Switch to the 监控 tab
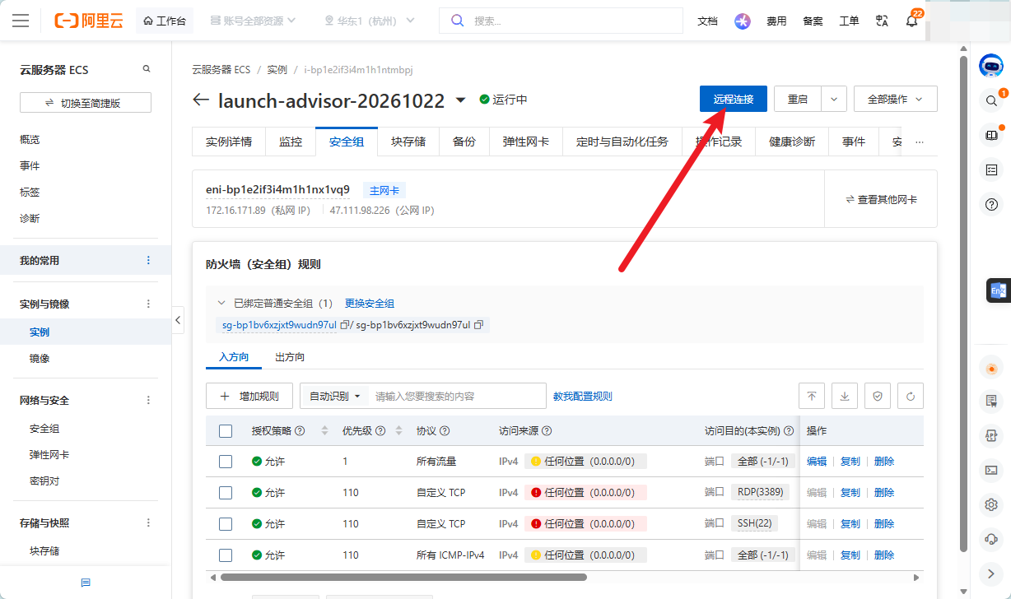The height and width of the screenshot is (599, 1011). 291,142
